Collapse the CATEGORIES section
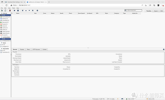165x100 pixels. pos(2,37)
